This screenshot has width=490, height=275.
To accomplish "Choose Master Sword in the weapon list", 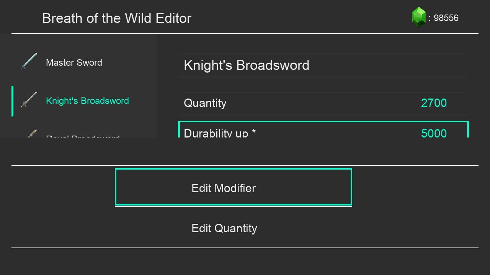I will pyautogui.click(x=74, y=63).
